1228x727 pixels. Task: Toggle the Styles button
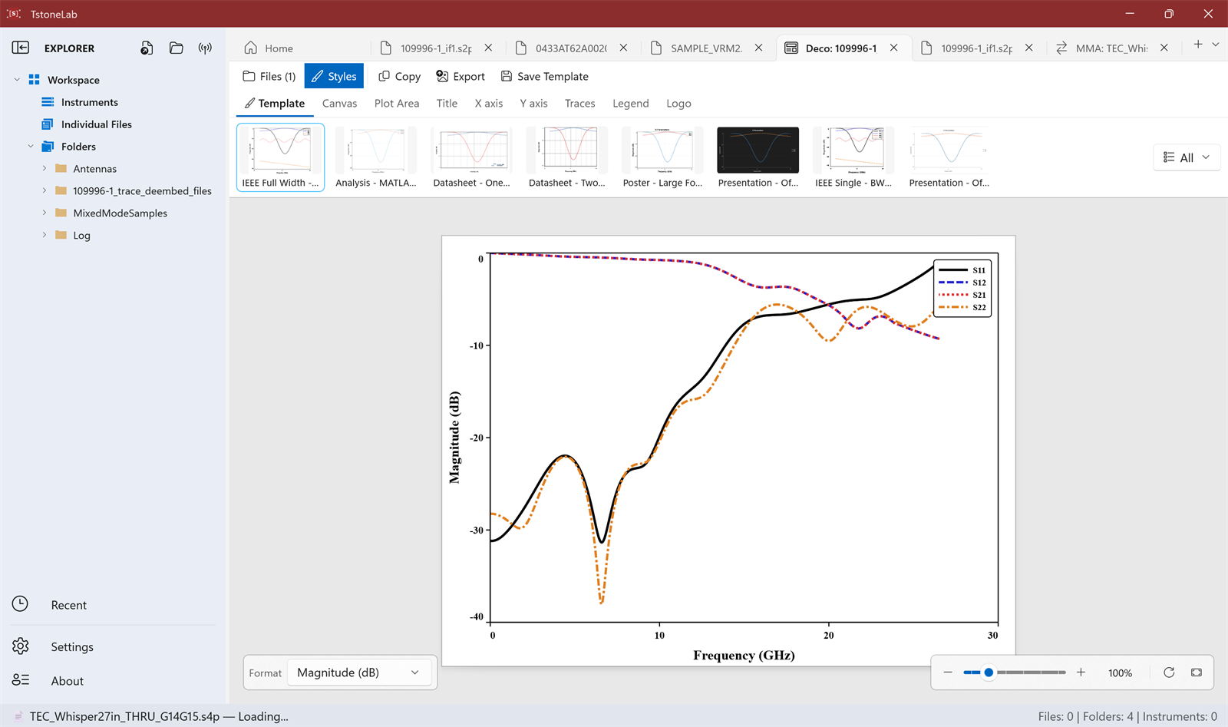(x=334, y=76)
